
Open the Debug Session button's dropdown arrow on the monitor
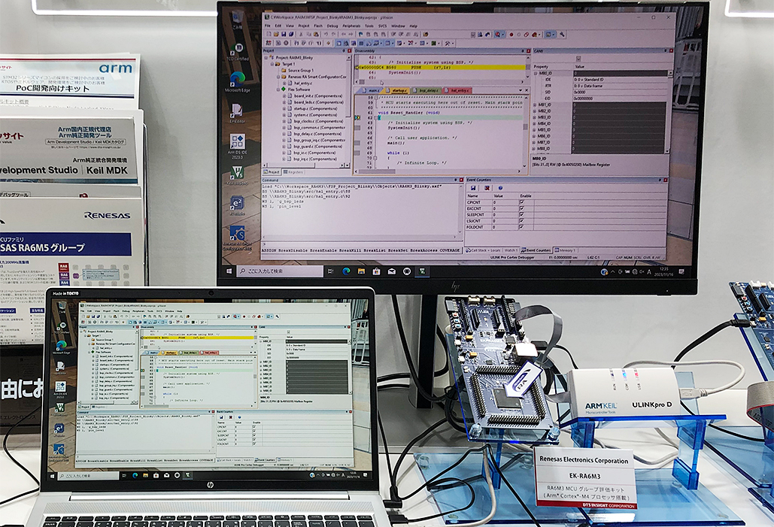point(503,35)
